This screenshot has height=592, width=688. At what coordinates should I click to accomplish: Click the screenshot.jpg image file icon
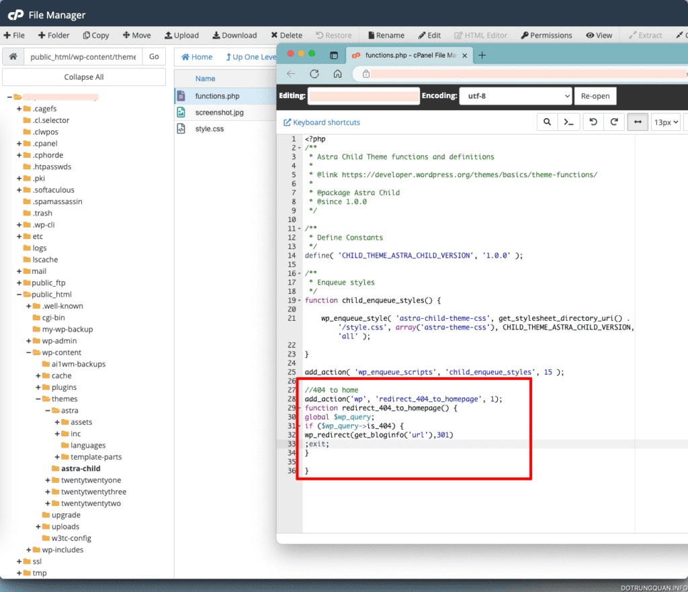(181, 112)
